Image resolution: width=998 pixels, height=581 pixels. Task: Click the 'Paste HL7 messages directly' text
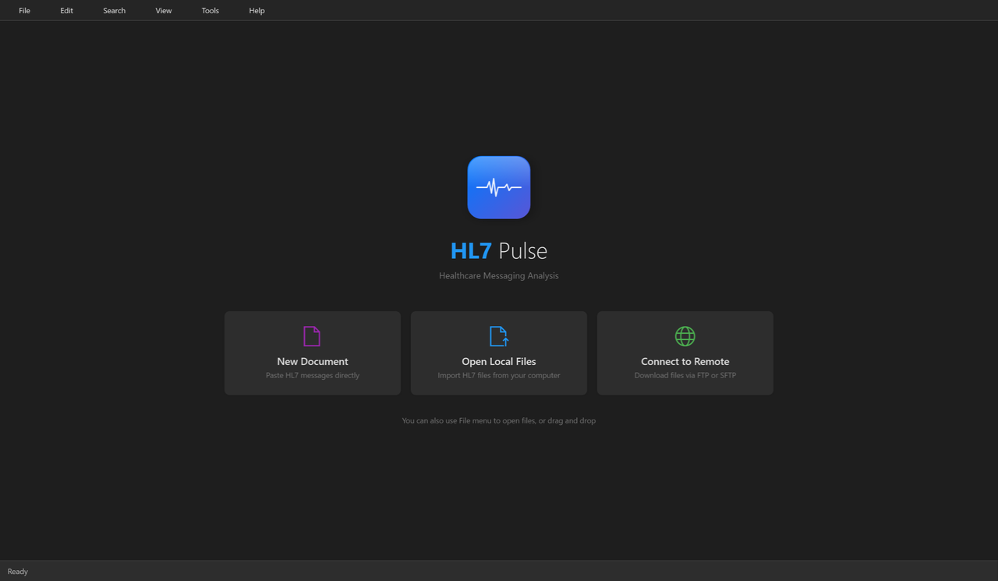tap(313, 375)
